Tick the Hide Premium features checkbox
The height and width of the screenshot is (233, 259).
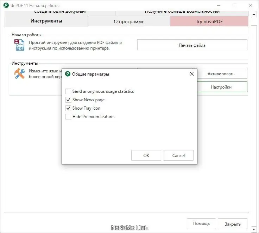[x=68, y=117]
